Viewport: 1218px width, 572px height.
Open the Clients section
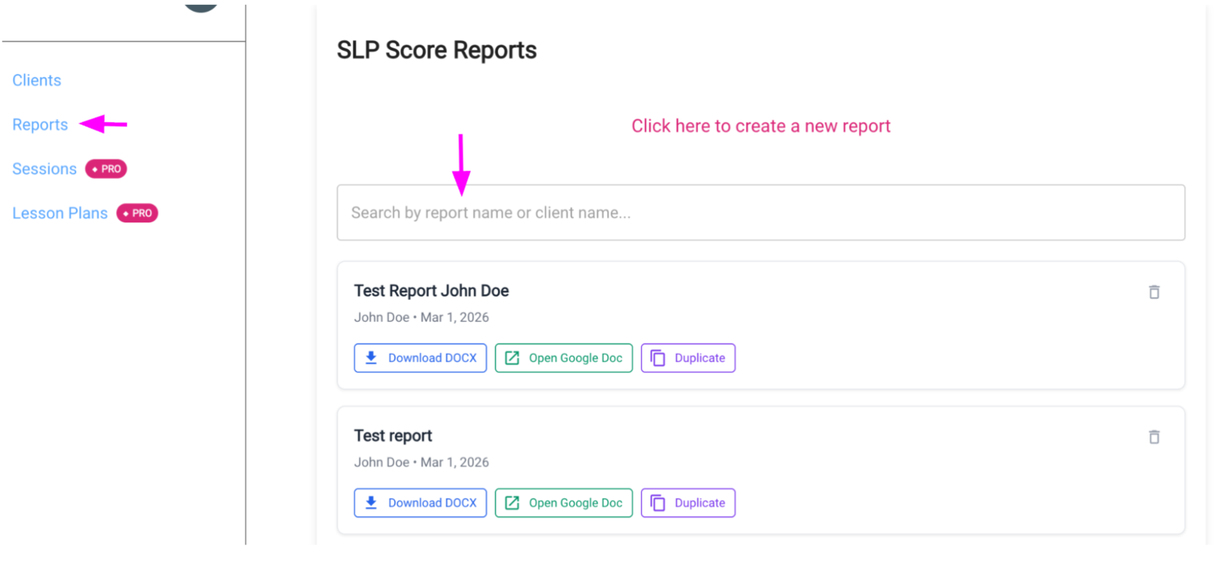[x=37, y=80]
